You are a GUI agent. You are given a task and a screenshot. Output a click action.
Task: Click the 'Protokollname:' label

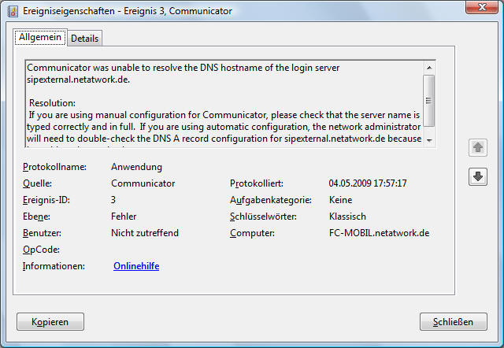tap(54, 167)
